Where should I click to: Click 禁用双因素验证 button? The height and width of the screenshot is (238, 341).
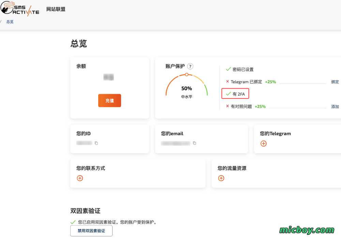[x=91, y=231]
